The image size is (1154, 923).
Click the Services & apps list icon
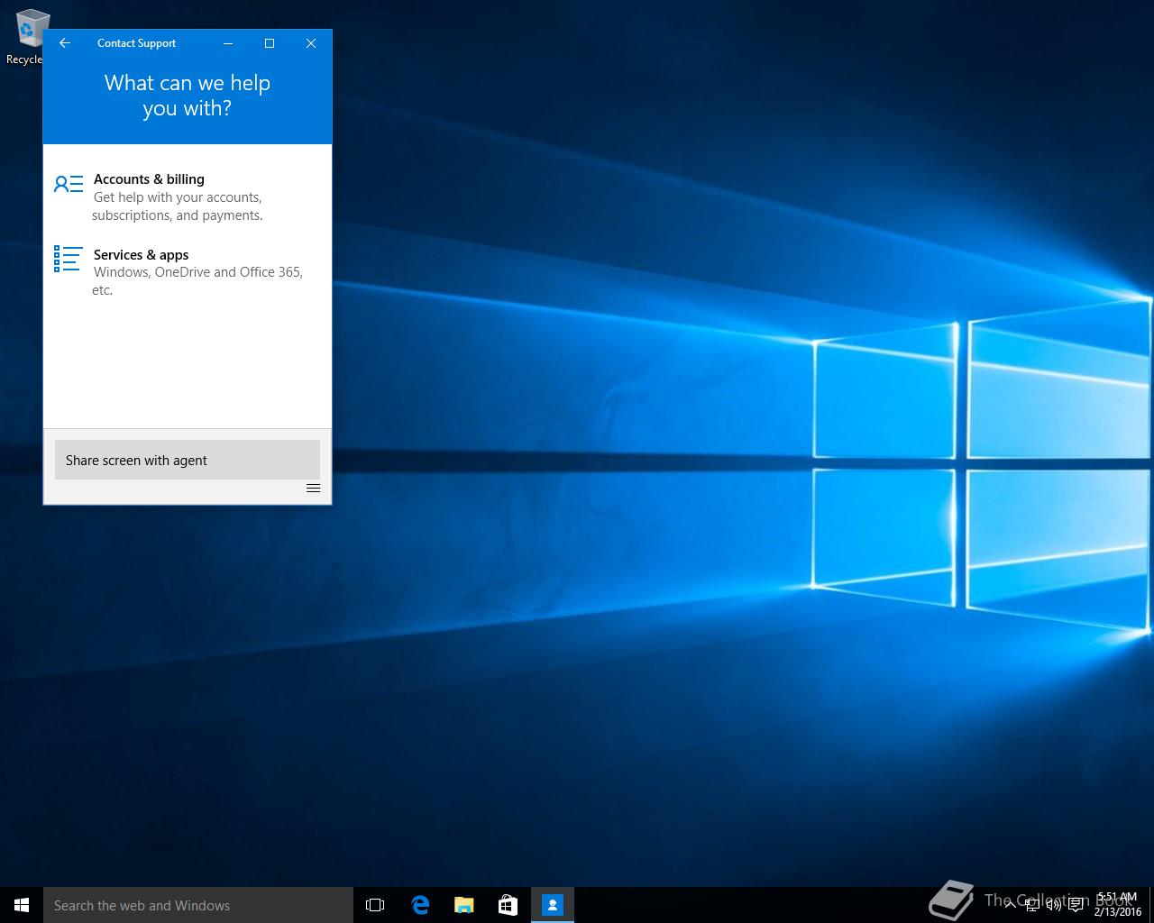[68, 259]
